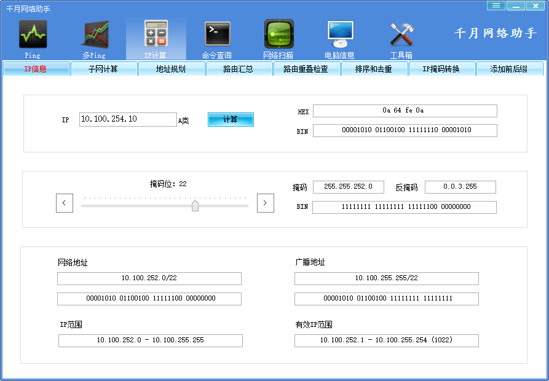Switch to the IP掩码转换 tab
The image size is (549, 381).
(442, 69)
